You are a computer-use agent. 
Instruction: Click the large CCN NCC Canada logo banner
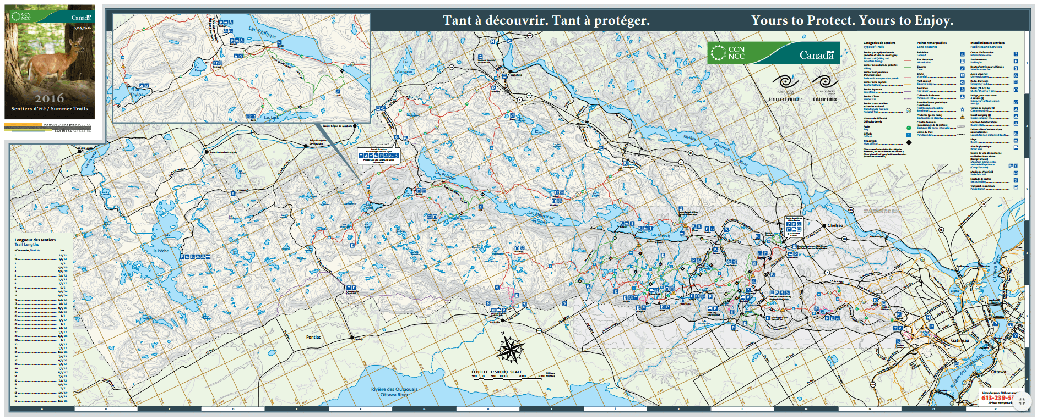[x=774, y=53]
